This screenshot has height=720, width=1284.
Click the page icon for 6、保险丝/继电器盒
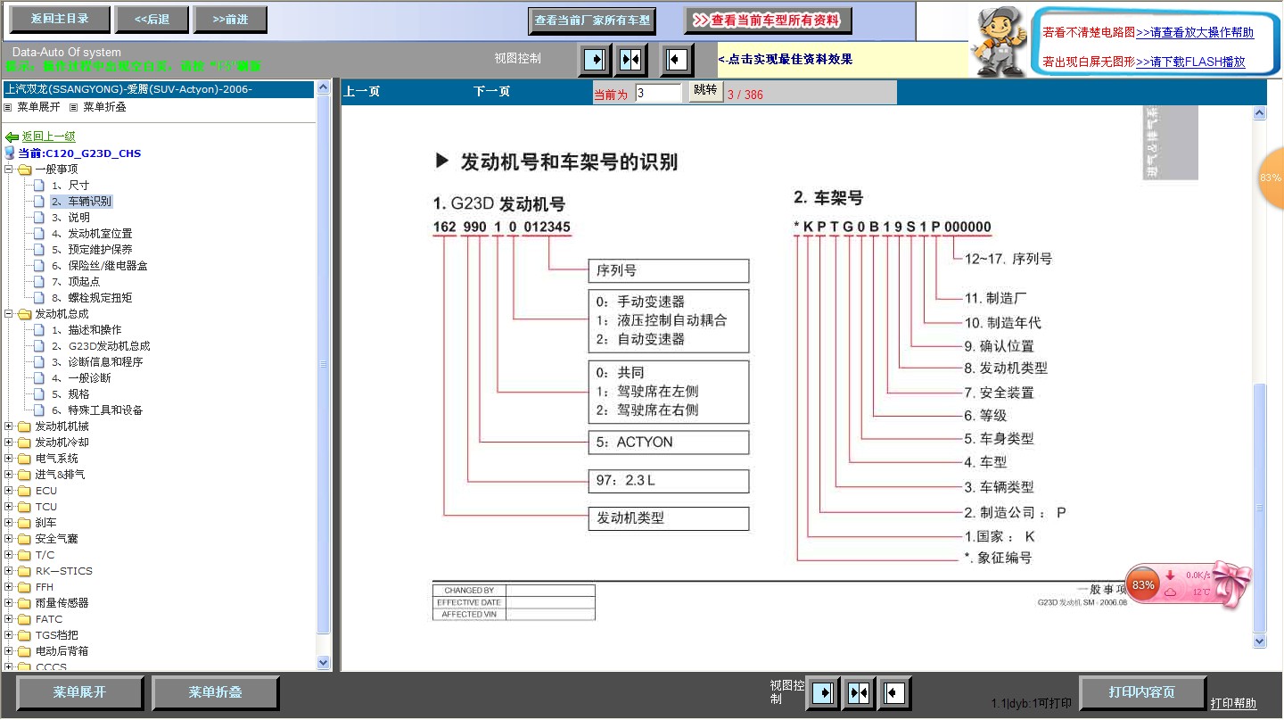[x=39, y=266]
